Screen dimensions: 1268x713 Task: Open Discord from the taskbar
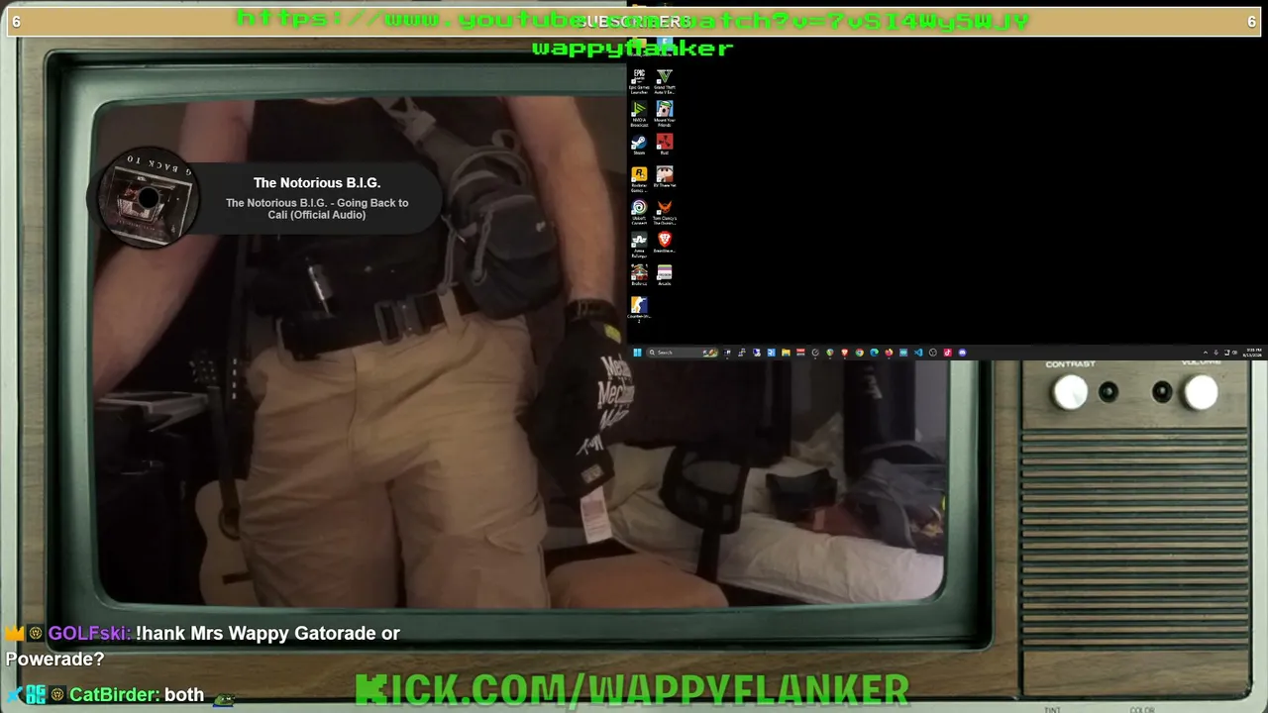tap(962, 352)
